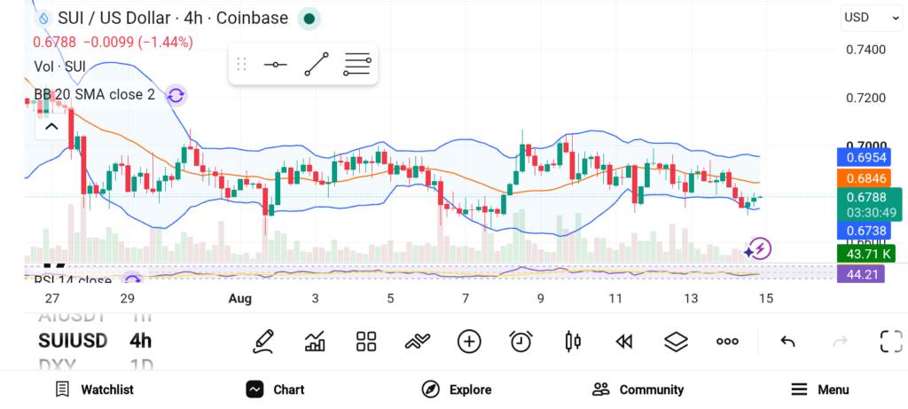
Task: Switch to the Watchlist tab
Action: coord(94,389)
